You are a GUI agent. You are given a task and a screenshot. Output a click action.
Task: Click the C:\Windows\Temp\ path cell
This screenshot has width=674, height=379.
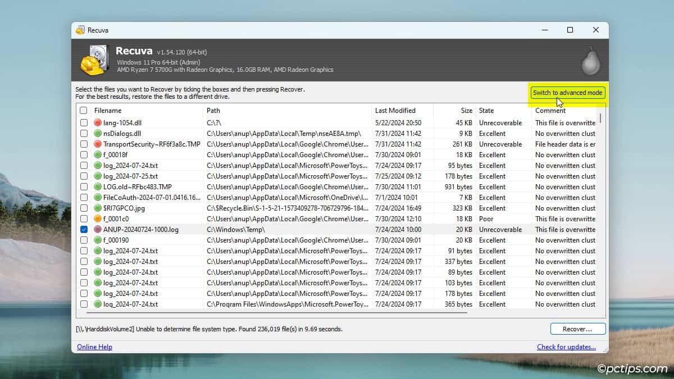pos(235,230)
